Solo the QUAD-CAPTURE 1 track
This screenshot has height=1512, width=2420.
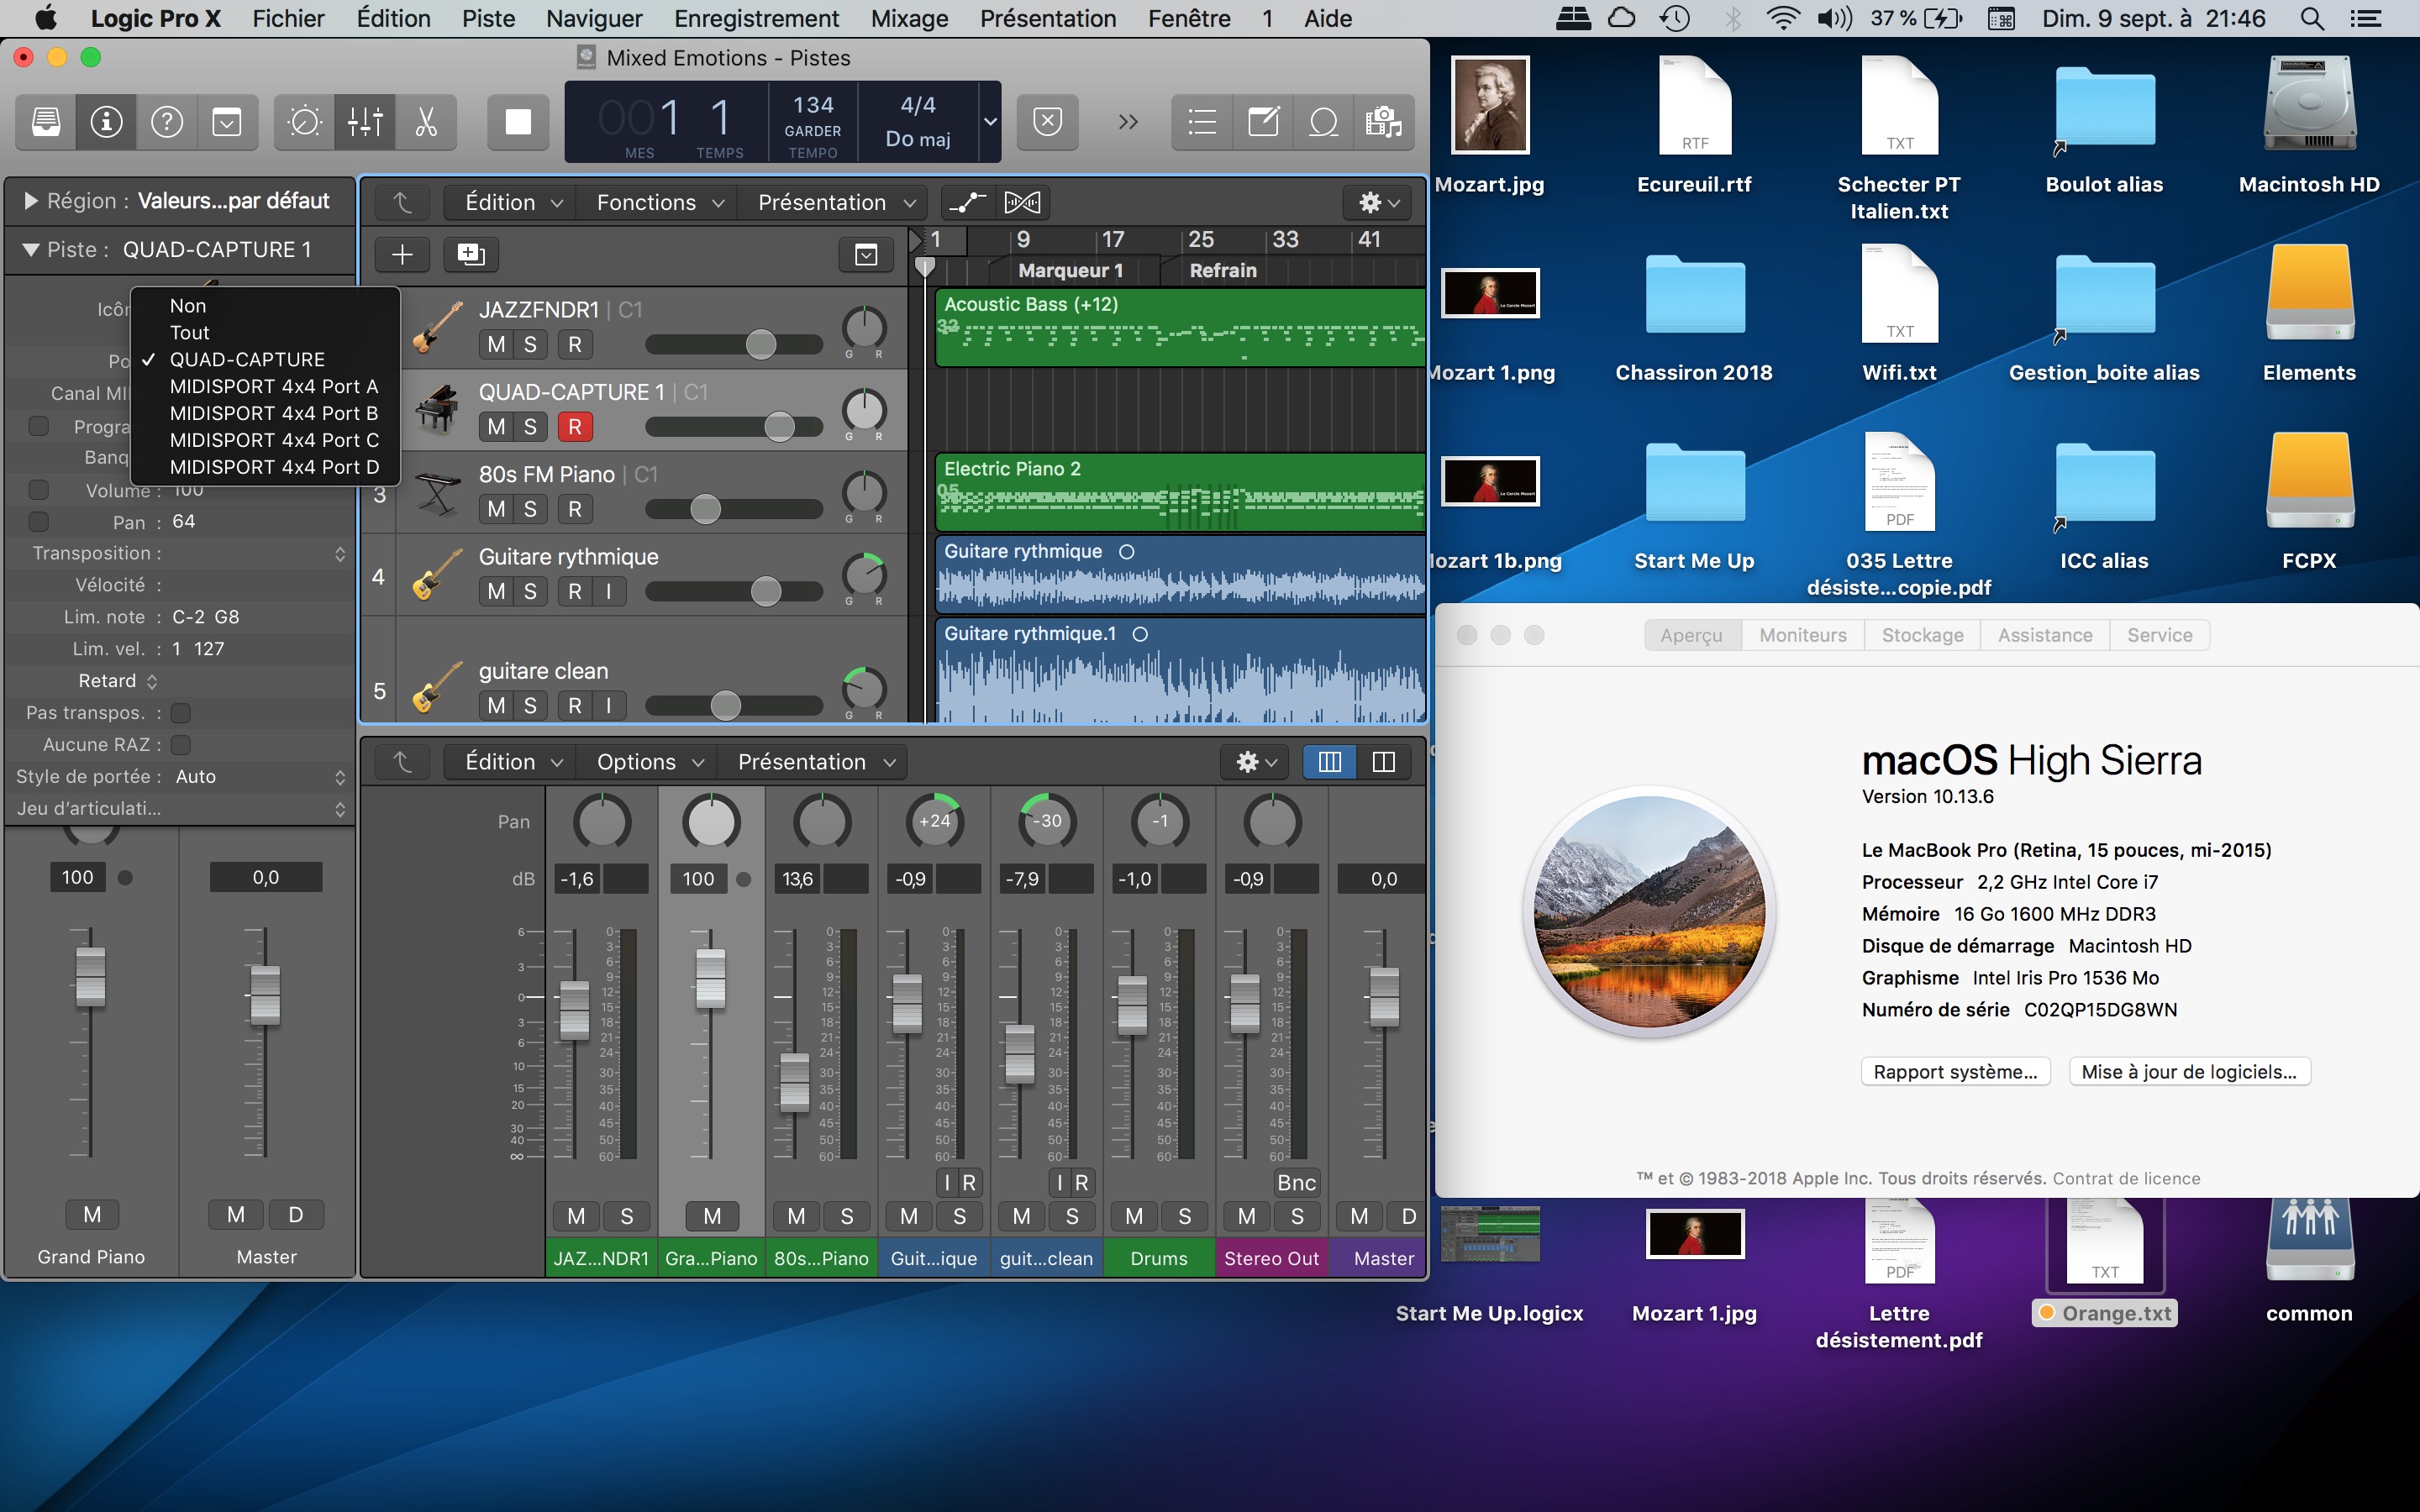(x=530, y=427)
